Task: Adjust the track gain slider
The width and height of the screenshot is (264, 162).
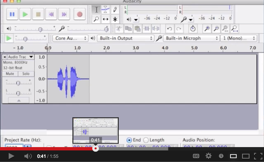Action: (x=18, y=83)
